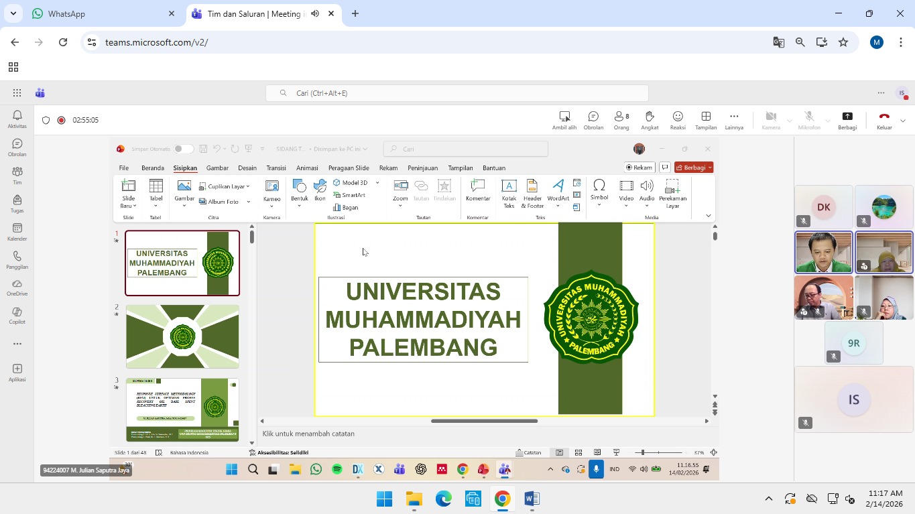
Task: Open Word from the Windows taskbar
Action: [x=532, y=499]
